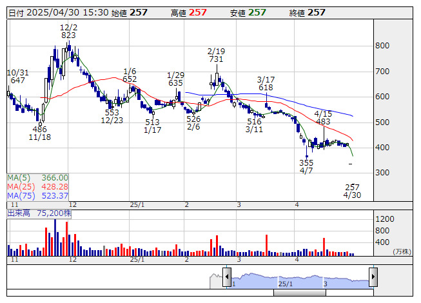Click the 553 12/23 annotation

[x=112, y=116]
